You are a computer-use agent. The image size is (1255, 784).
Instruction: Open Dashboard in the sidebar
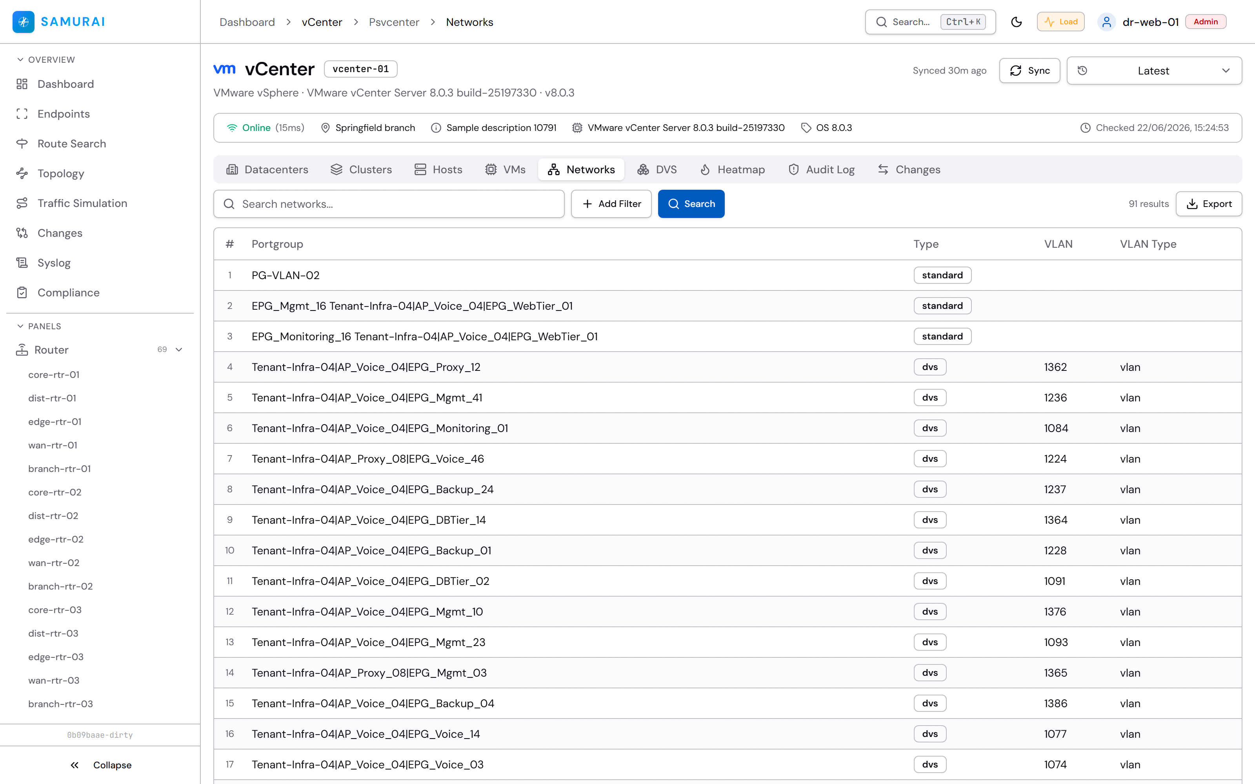point(100,84)
